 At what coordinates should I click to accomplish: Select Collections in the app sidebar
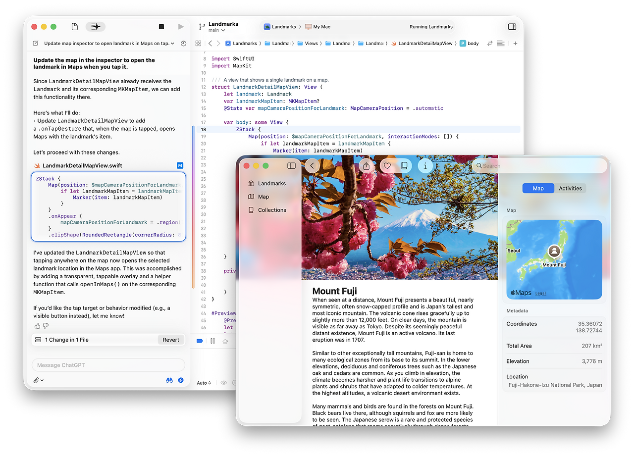click(x=267, y=210)
